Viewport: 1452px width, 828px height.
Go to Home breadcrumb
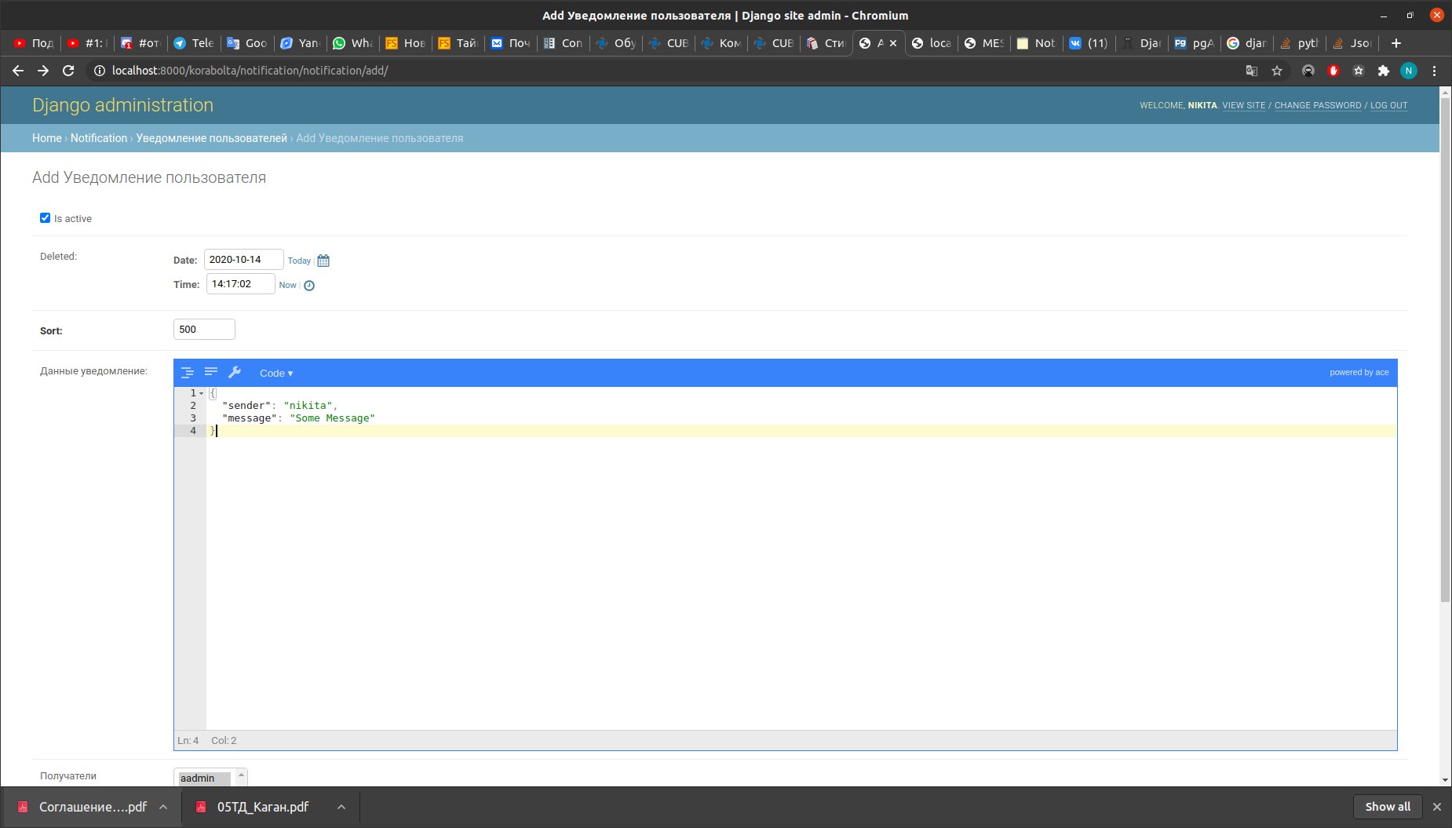point(46,138)
